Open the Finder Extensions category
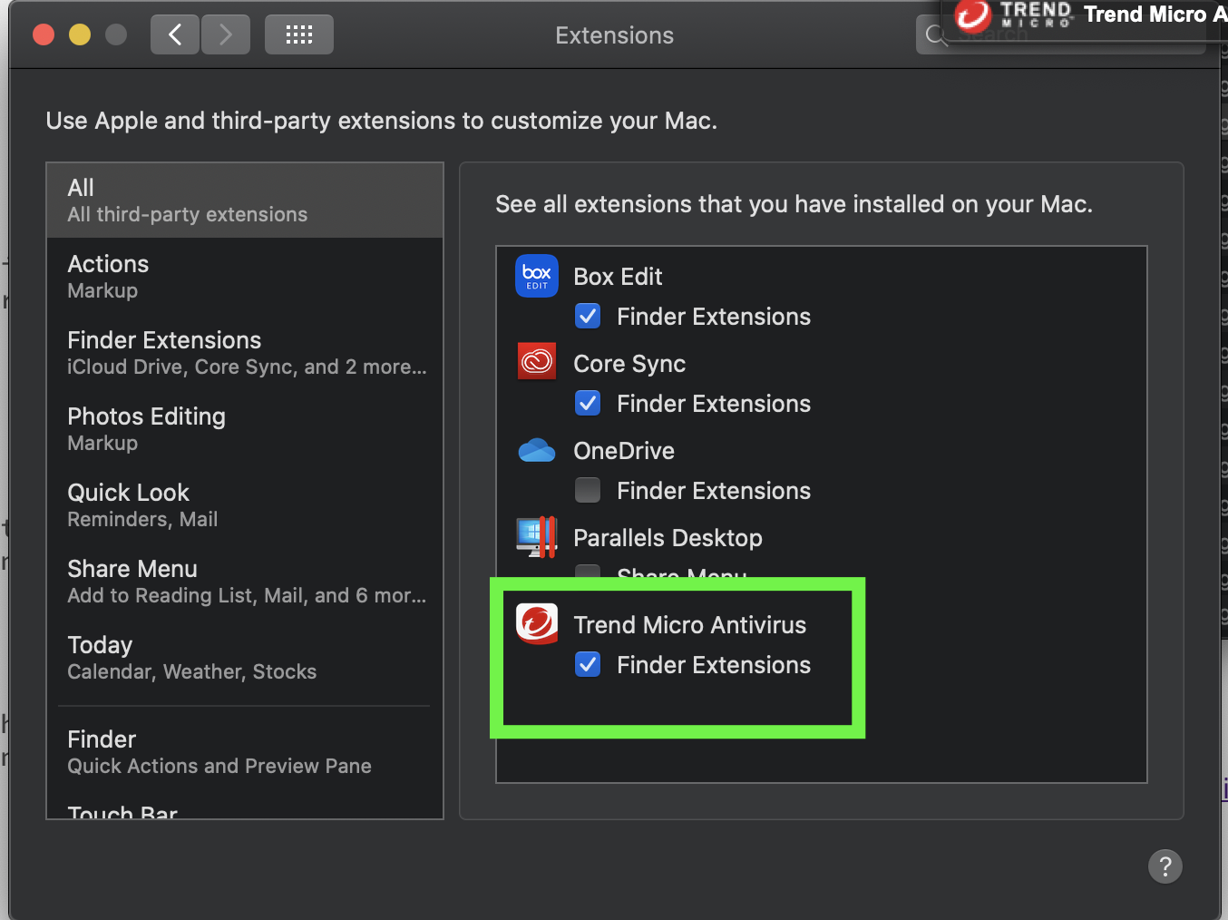Viewport: 1228px width, 920px height. [245, 353]
